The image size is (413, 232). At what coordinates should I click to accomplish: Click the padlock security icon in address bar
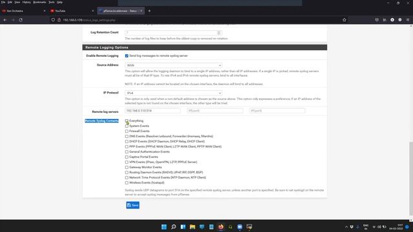tap(59, 20)
